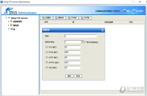The image size is (147, 96).
Task: Collapse the 域 tree node
Action: (x=9, y=29)
